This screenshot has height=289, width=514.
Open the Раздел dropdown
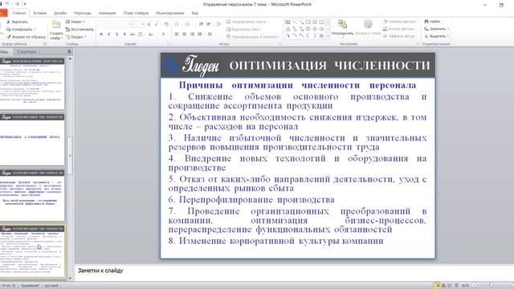pos(75,37)
